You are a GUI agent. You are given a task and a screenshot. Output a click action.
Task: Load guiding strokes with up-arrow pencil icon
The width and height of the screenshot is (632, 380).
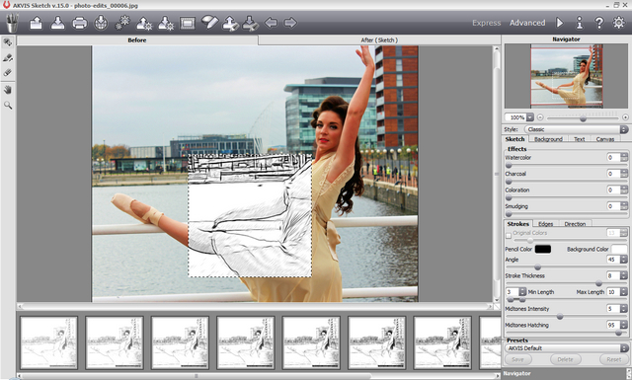[230, 23]
